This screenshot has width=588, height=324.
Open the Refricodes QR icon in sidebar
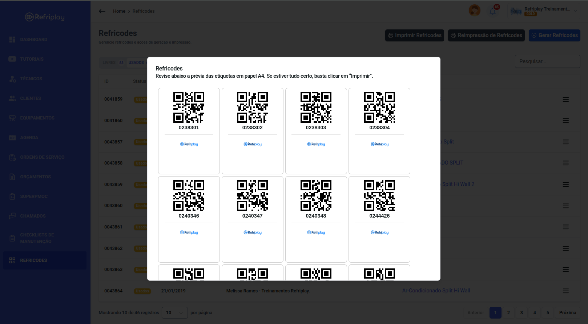[12, 260]
